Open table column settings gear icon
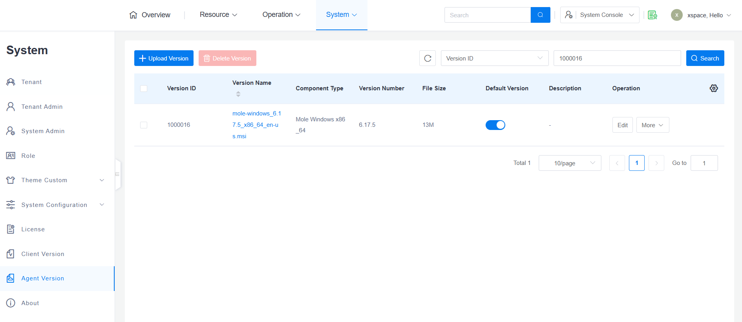Viewport: 742px width, 322px height. pos(714,88)
